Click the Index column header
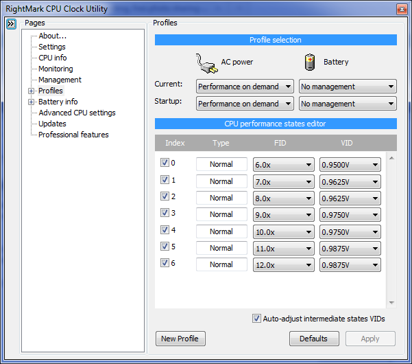 [175, 143]
